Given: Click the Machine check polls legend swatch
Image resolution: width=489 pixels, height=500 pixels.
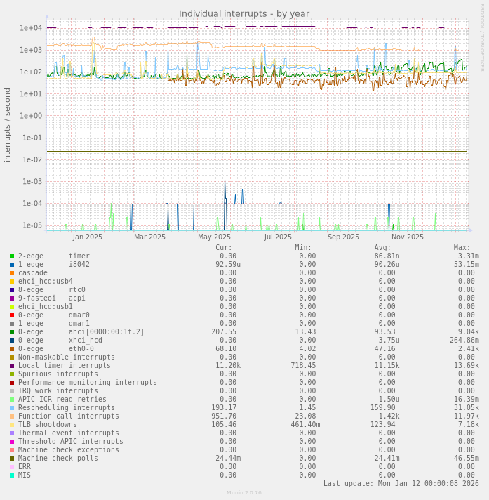Looking at the screenshot, I should (x=12, y=459).
